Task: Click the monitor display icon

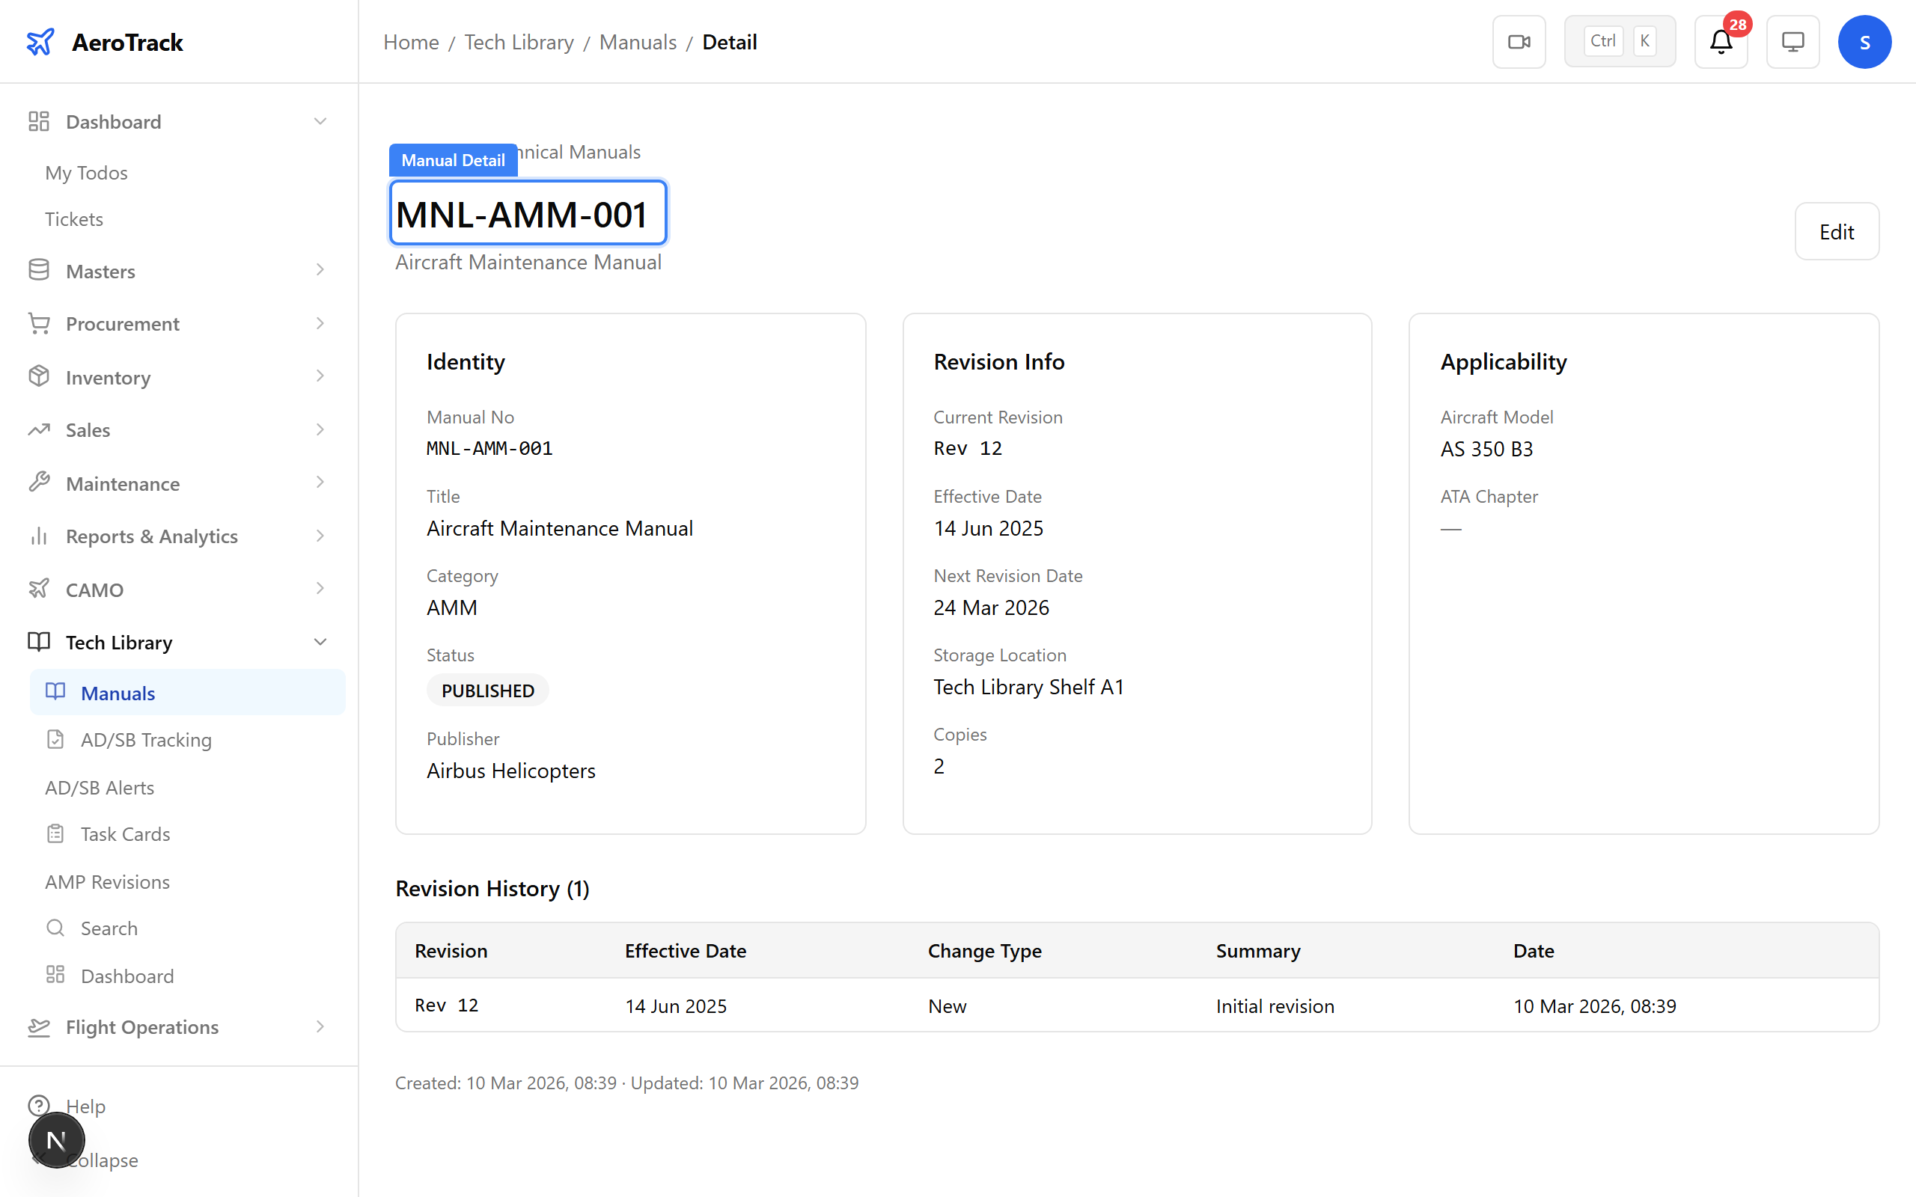Action: click(x=1793, y=42)
